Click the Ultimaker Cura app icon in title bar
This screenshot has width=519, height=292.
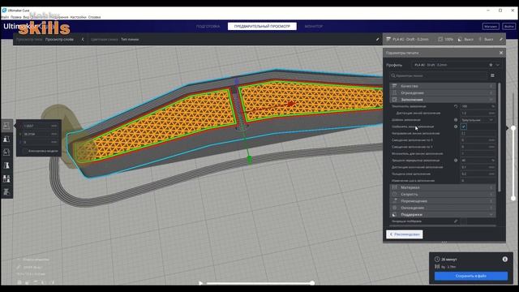coord(4,11)
